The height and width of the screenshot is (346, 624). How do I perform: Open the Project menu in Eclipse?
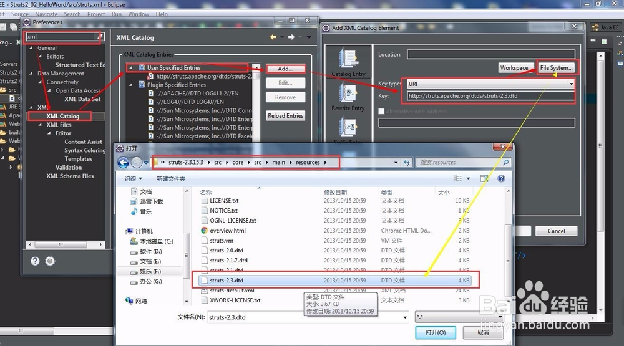(x=96, y=14)
